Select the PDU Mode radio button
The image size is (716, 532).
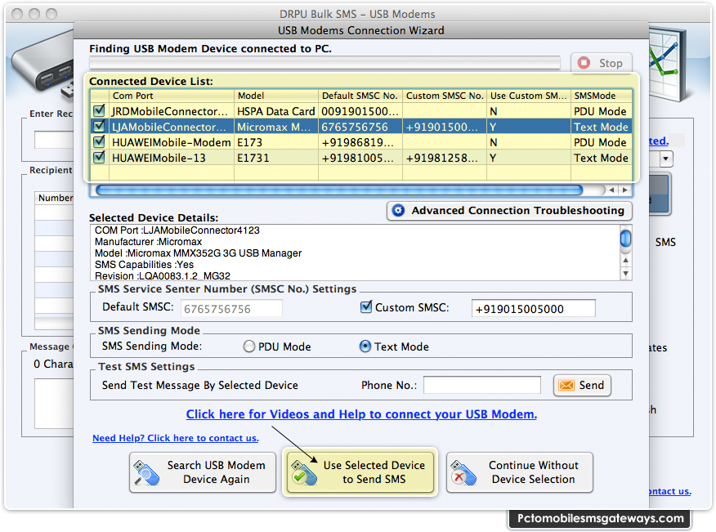click(248, 346)
